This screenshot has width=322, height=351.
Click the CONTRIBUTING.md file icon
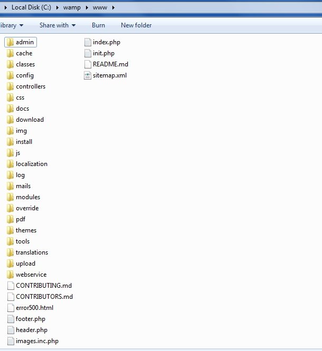click(11, 286)
